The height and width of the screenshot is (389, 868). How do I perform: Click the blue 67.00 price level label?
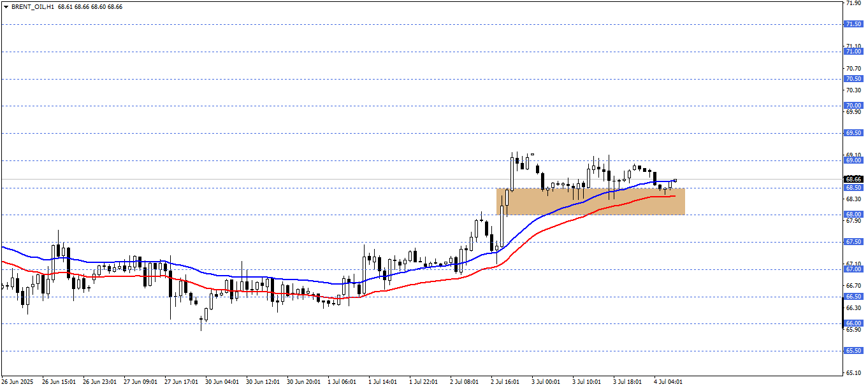point(853,269)
